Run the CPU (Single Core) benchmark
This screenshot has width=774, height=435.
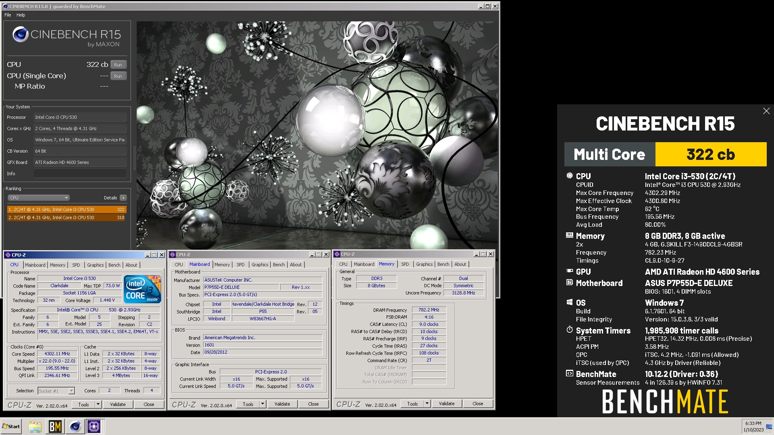[118, 76]
